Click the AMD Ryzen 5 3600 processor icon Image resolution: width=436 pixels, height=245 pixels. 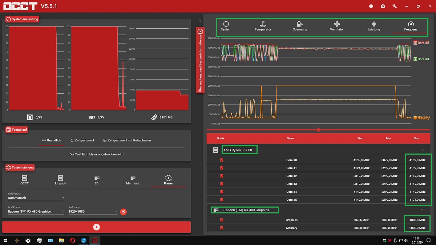[x=215, y=150]
